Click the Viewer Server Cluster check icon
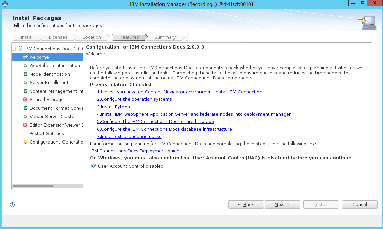 point(25,116)
